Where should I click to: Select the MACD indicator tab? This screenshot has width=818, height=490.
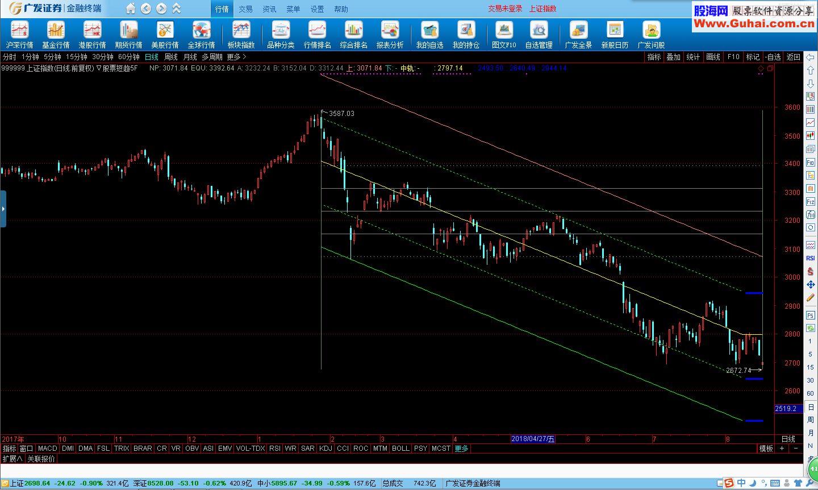[48, 449]
